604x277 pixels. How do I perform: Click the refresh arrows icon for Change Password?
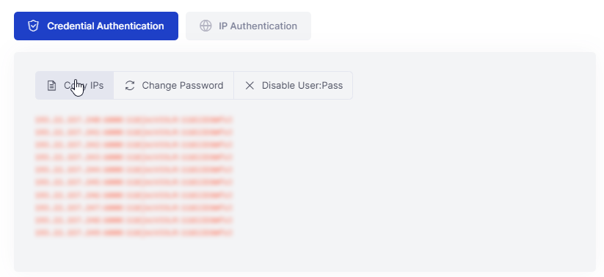130,86
